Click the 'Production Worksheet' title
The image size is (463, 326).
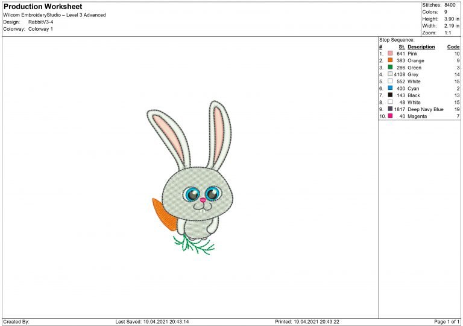43,7
